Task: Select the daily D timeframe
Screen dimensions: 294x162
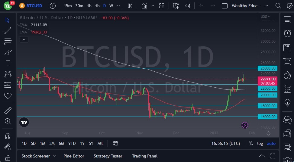Action: [105, 6]
